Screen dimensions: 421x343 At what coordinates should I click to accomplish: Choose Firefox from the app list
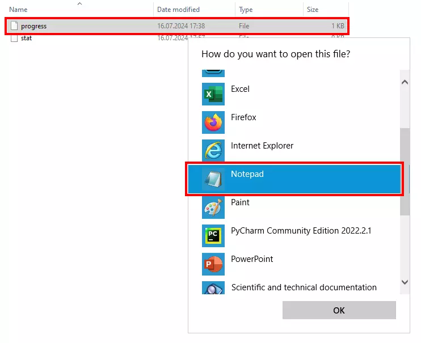coord(294,122)
